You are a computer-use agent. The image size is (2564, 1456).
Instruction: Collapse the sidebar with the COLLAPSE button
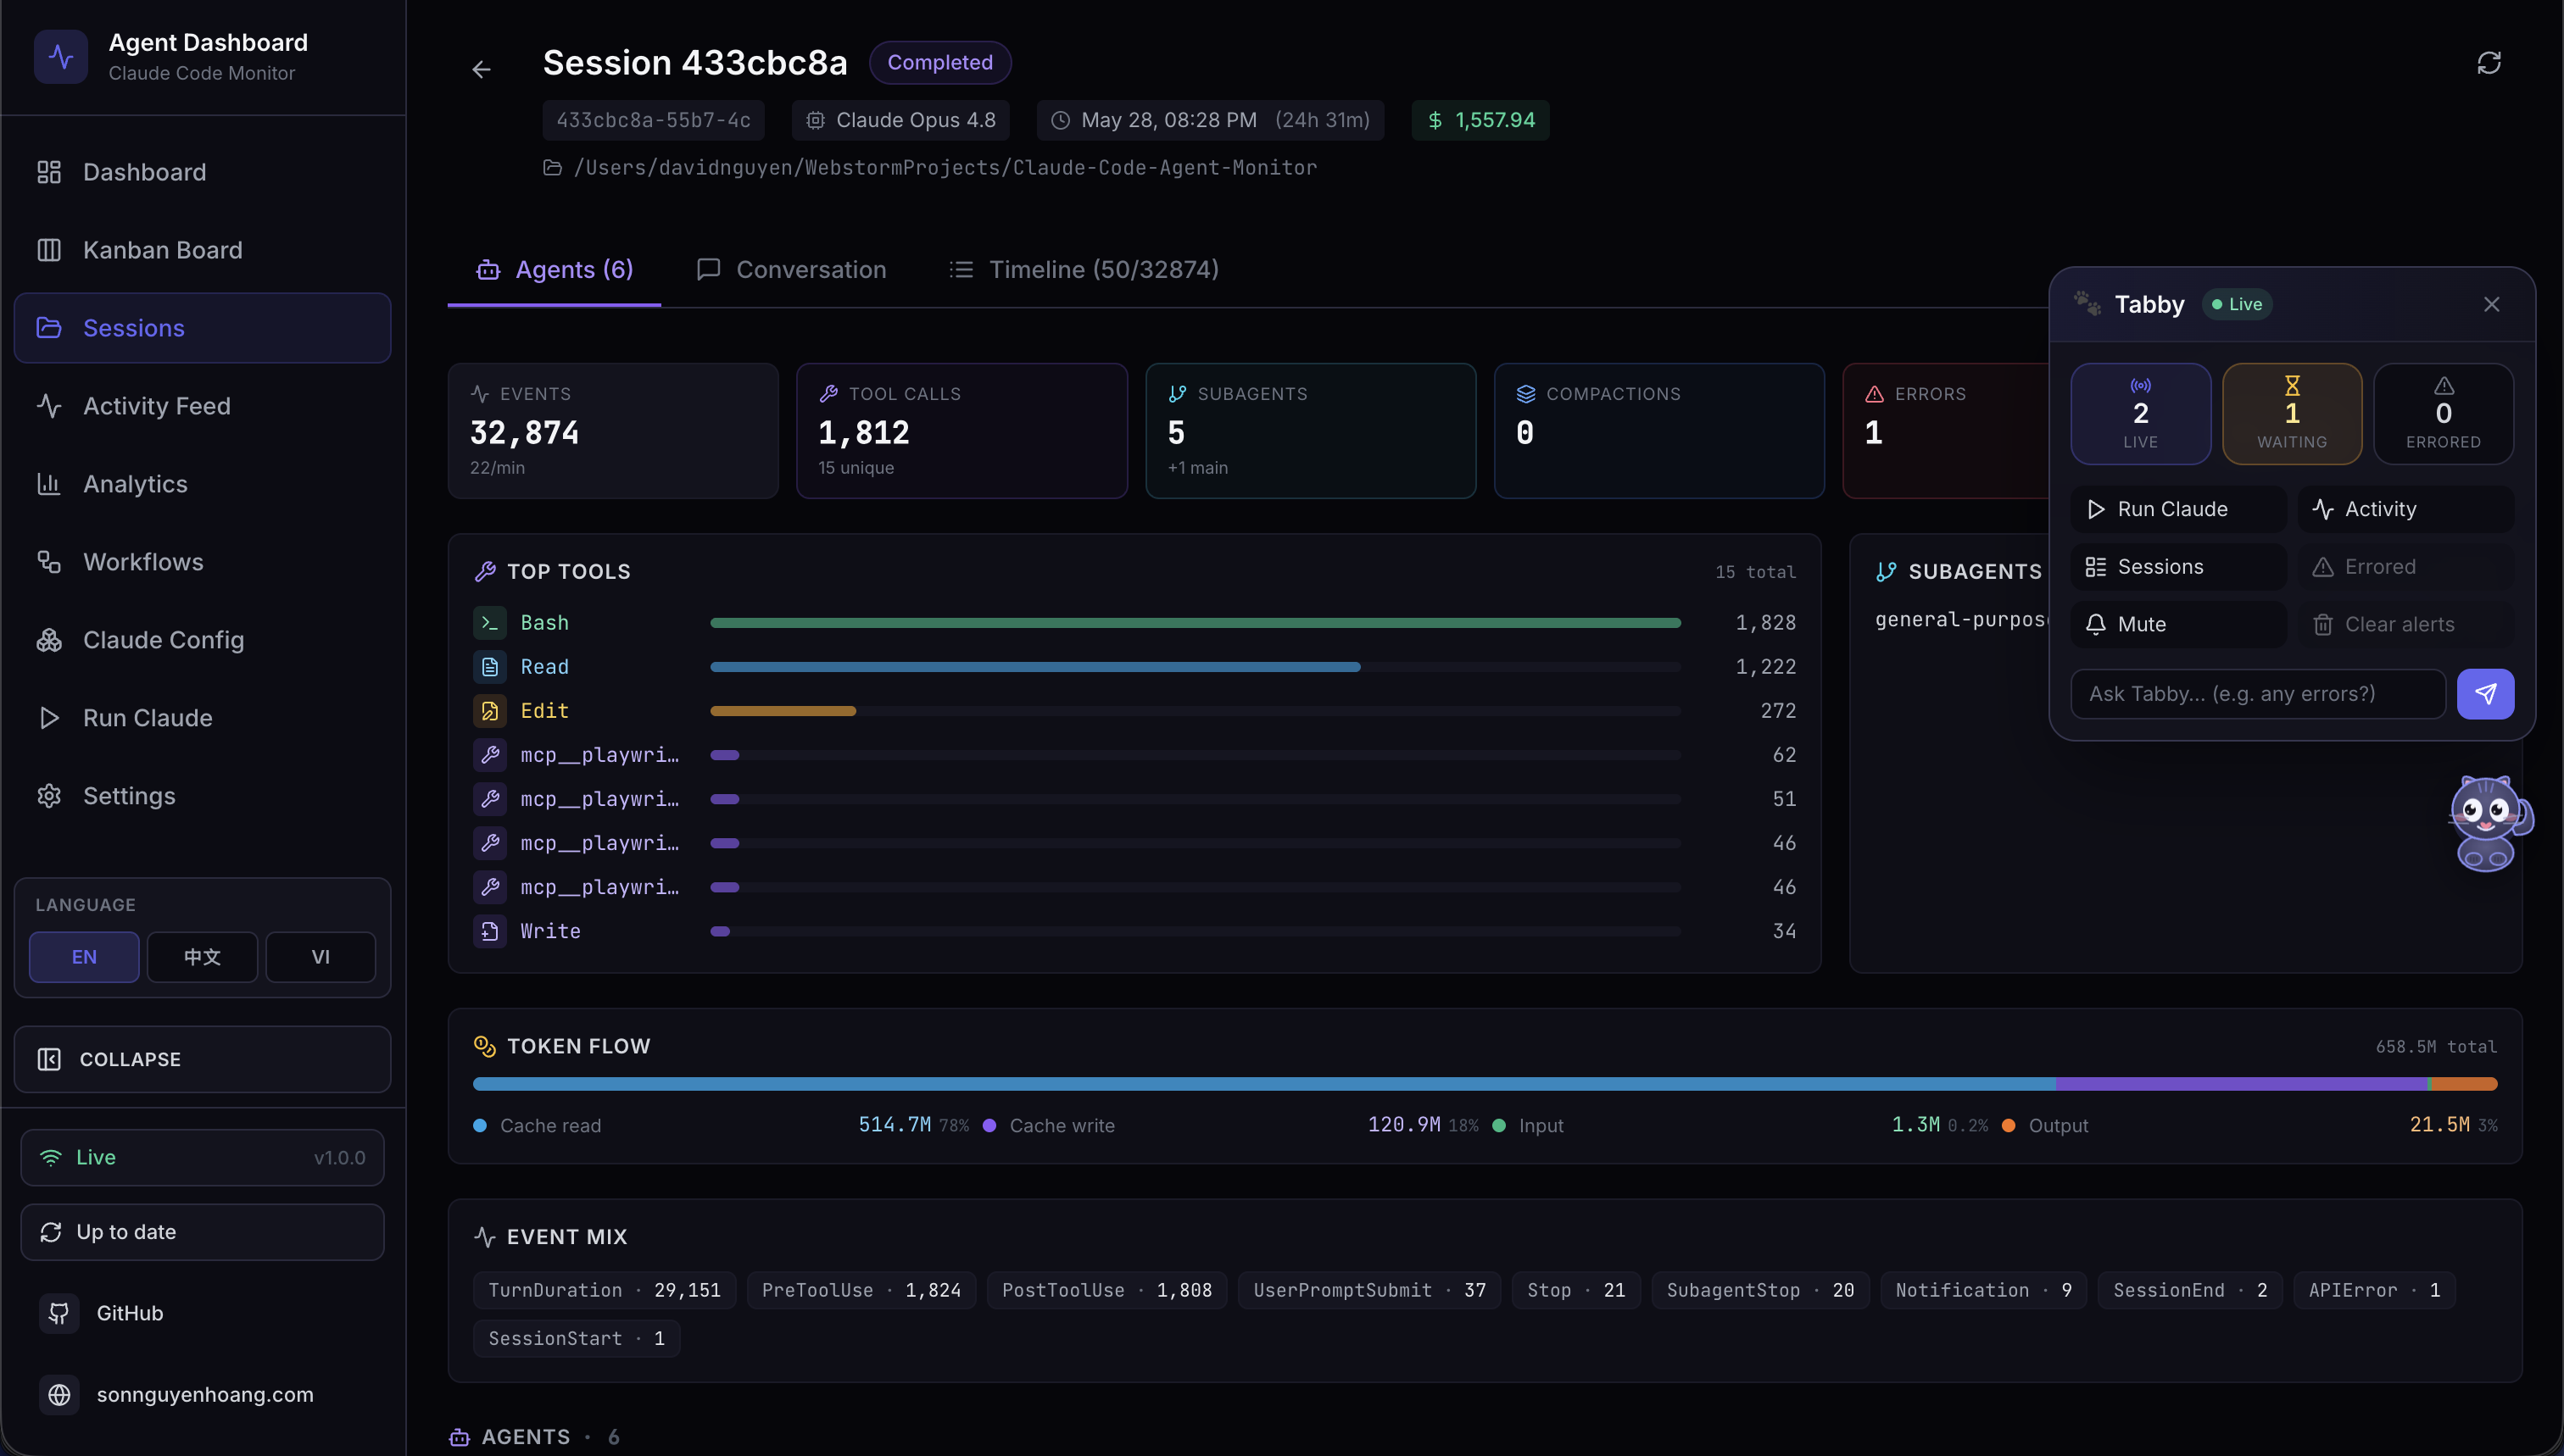coord(202,1059)
